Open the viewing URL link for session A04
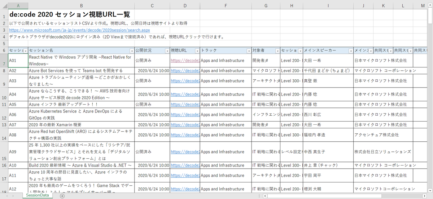 tap(185, 94)
